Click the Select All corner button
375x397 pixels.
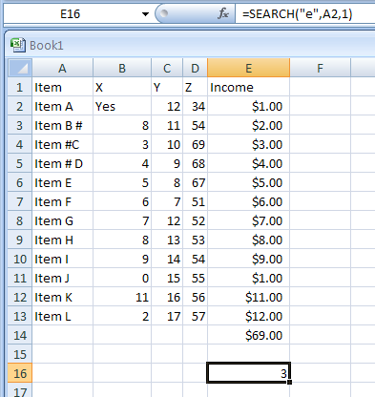[20, 68]
